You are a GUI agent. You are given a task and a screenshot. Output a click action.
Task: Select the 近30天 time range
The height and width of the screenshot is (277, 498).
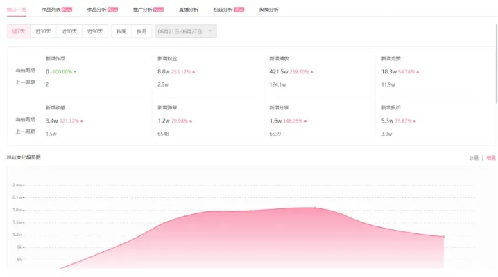[44, 31]
